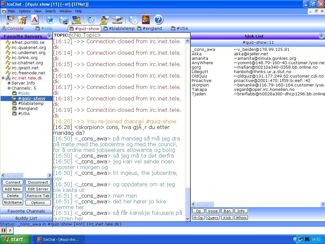The height and width of the screenshot is (244, 325).
Task: Select #england in the channel tree
Action: pos(28,109)
